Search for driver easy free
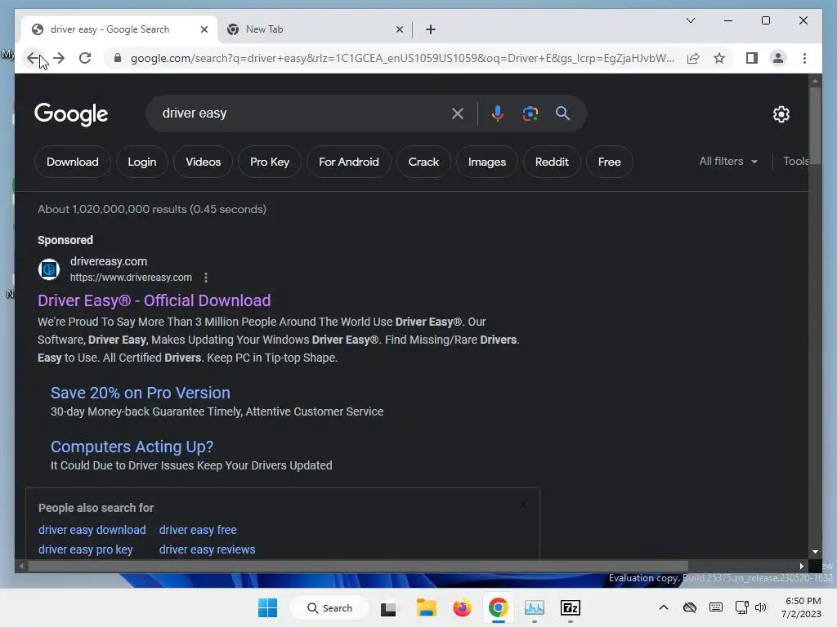Viewport: 837px width, 627px height. [198, 530]
